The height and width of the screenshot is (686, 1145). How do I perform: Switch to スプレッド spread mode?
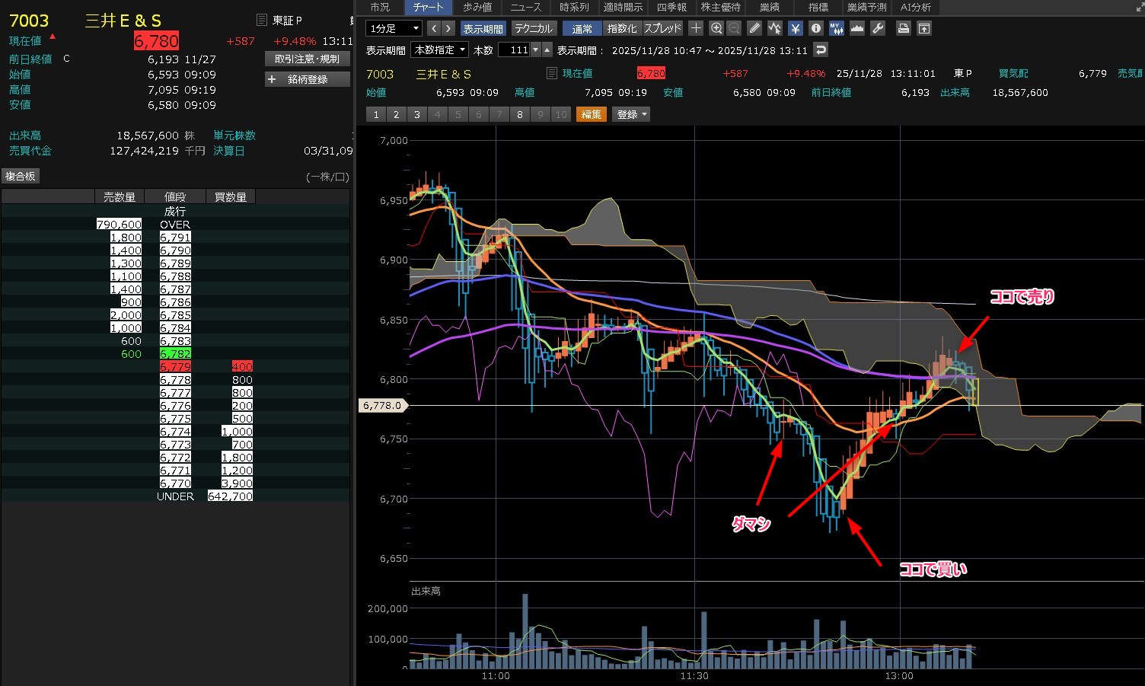662,28
